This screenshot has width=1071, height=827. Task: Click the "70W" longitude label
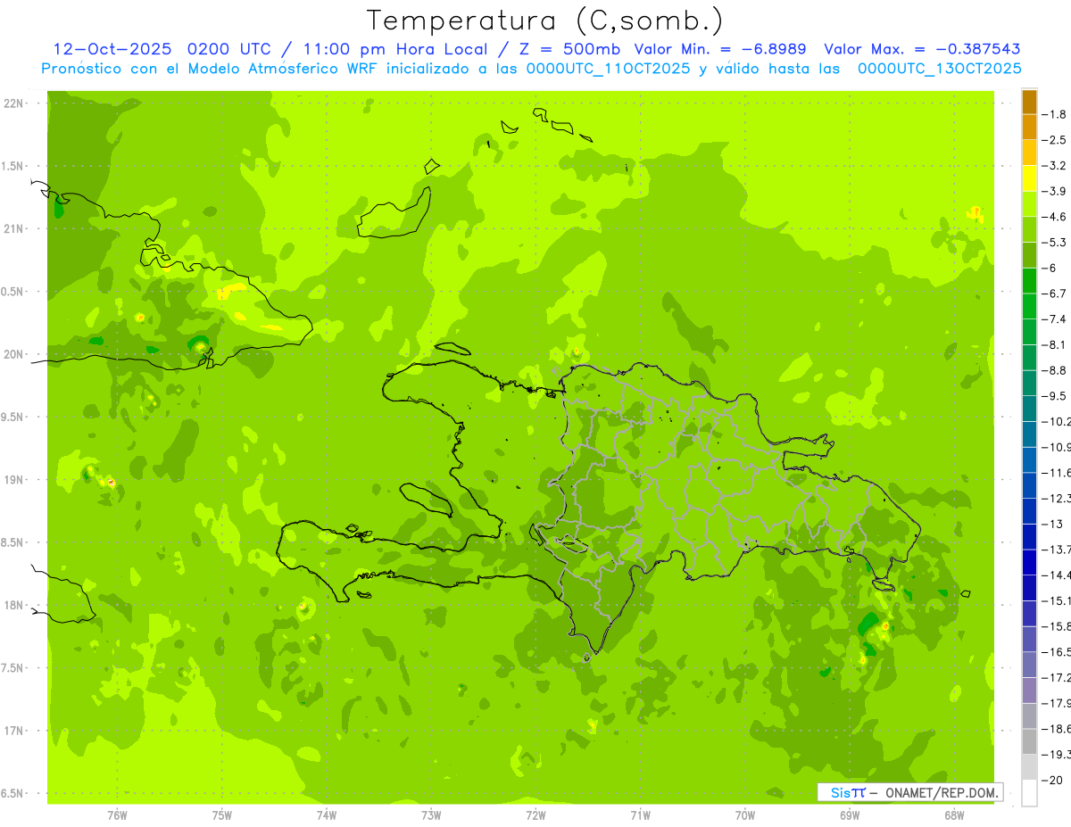[745, 815]
